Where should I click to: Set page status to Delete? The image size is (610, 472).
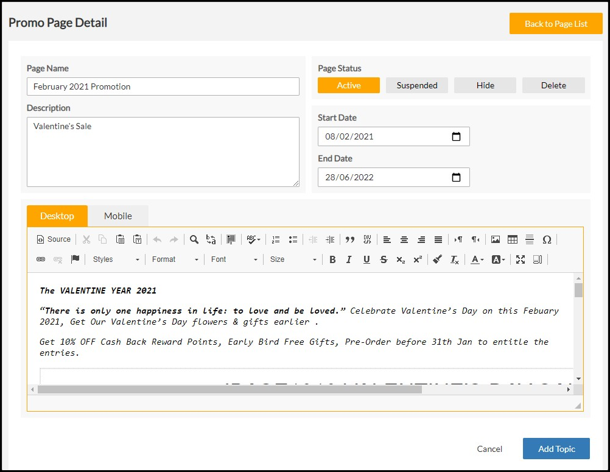pos(553,85)
